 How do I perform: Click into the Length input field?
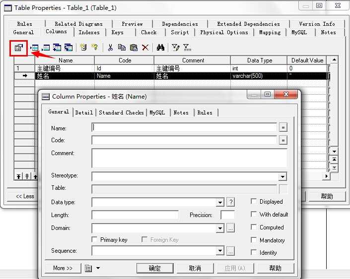135,215
